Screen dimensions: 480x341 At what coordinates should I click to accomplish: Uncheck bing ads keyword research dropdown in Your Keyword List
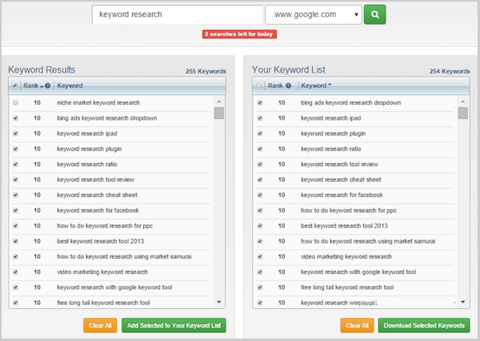pos(260,103)
